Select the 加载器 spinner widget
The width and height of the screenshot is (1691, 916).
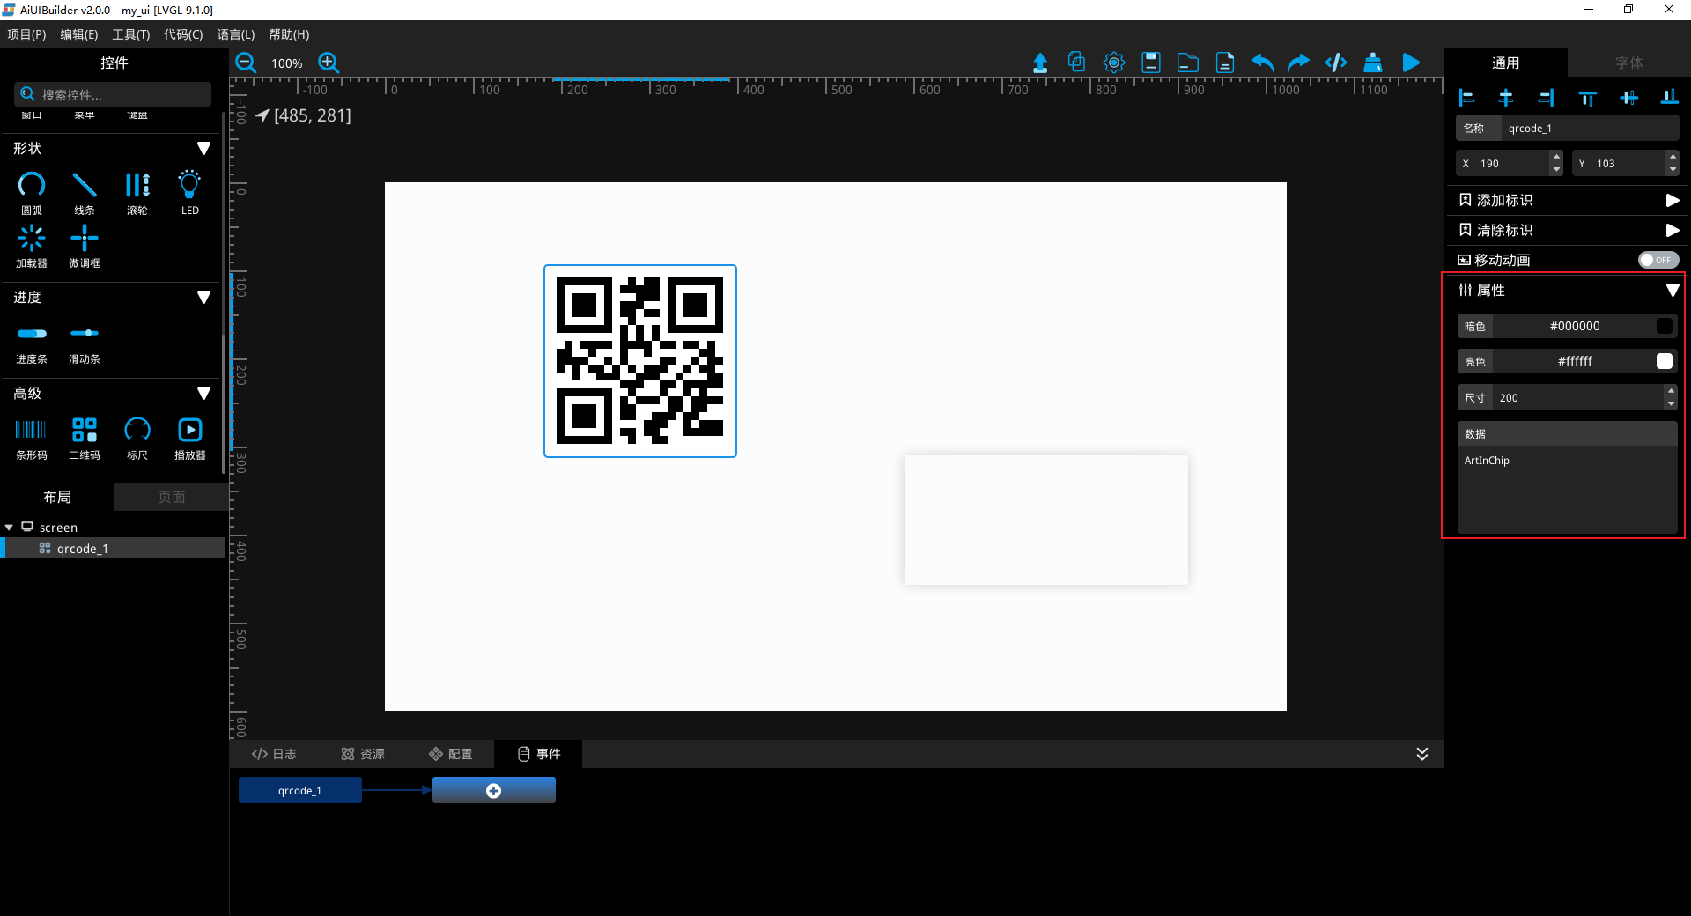(x=32, y=246)
